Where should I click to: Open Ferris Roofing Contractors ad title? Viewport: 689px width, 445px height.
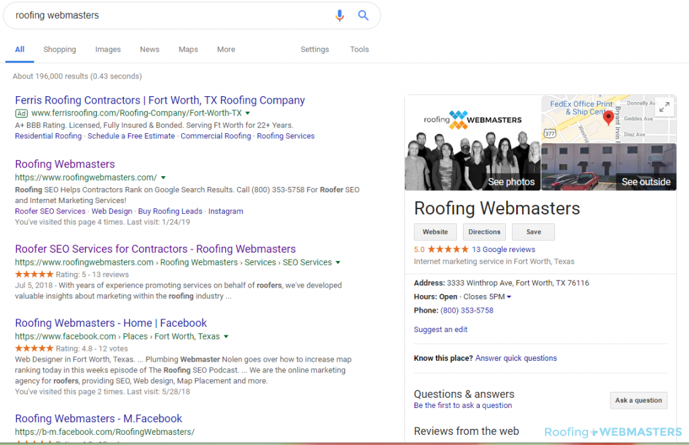160,100
